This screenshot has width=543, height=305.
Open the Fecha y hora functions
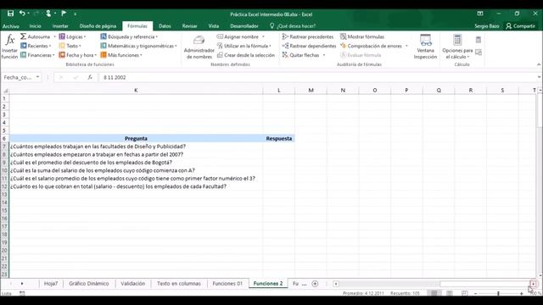tap(77, 55)
